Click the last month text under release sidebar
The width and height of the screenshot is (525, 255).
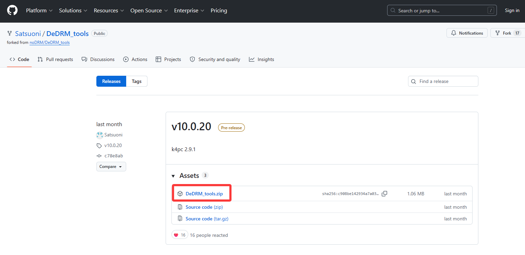(109, 124)
